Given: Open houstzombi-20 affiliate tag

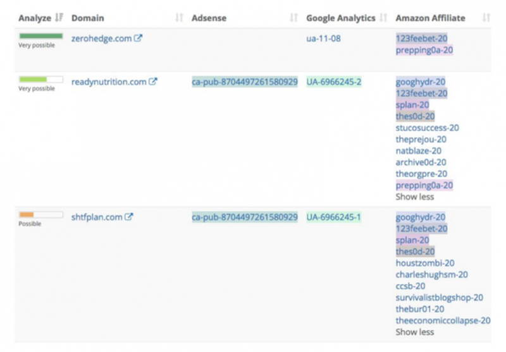Looking at the screenshot, I should tap(425, 264).
